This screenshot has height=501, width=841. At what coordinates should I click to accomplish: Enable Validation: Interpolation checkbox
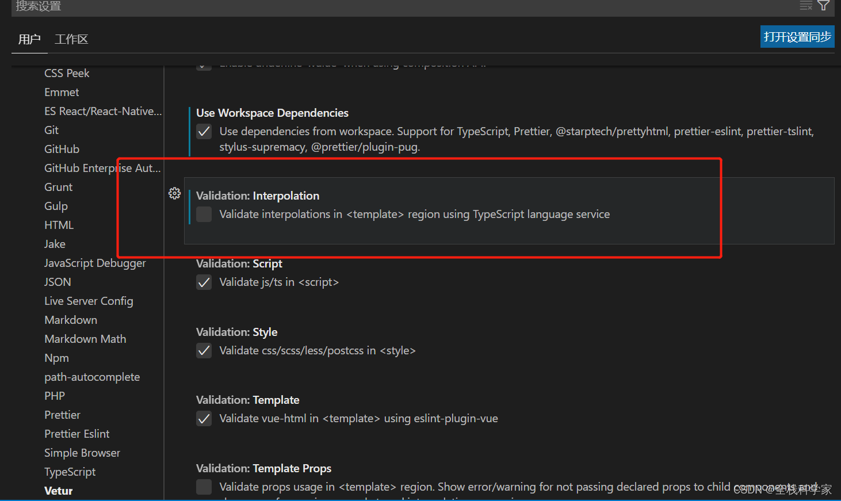coord(204,215)
